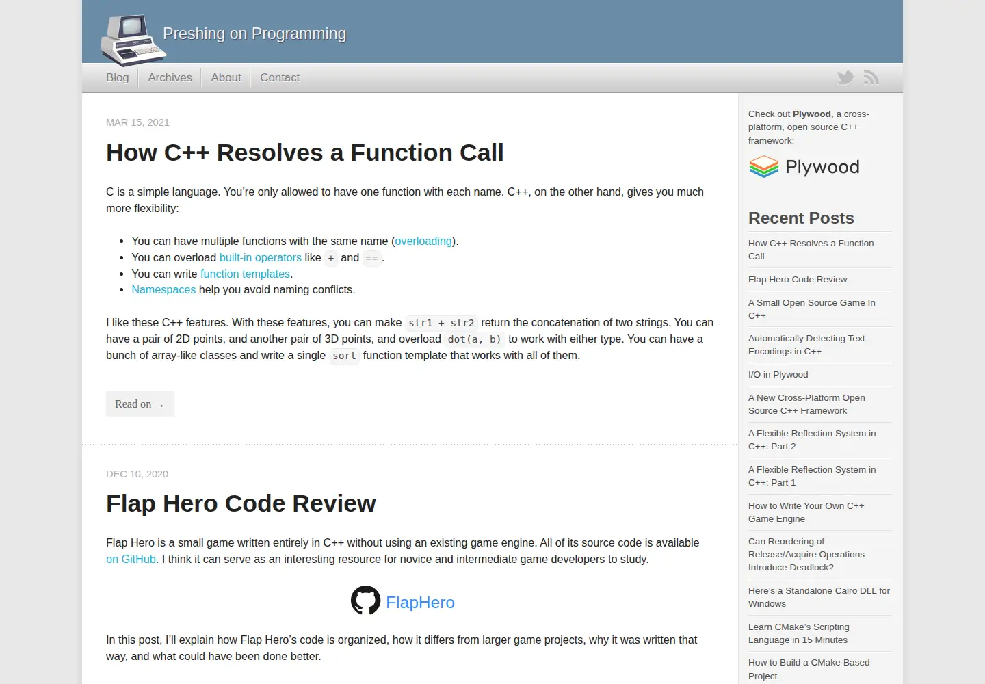Follow the built-in operators link
Image resolution: width=985 pixels, height=684 pixels.
coord(261,257)
